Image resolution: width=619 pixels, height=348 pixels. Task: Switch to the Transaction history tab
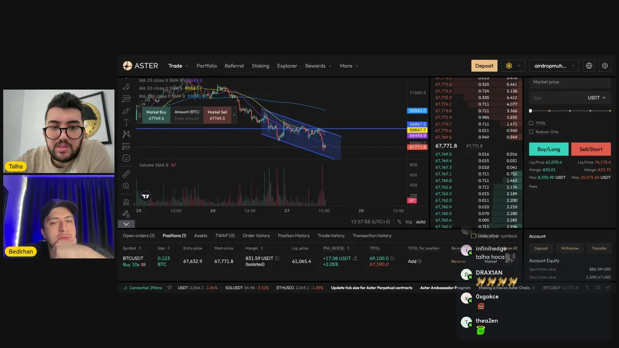372,235
